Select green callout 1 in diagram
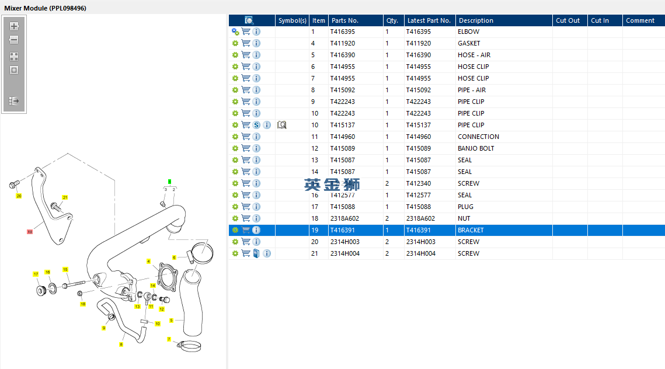Image resolution: width=665 pixels, height=369 pixels. [x=170, y=182]
